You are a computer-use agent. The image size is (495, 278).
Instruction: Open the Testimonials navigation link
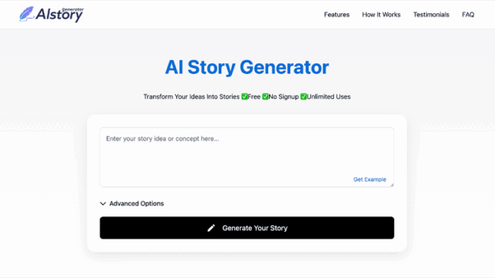click(432, 15)
